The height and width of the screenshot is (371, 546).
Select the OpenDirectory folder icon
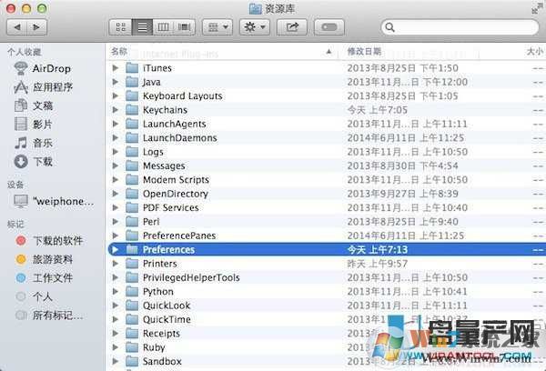(132, 194)
